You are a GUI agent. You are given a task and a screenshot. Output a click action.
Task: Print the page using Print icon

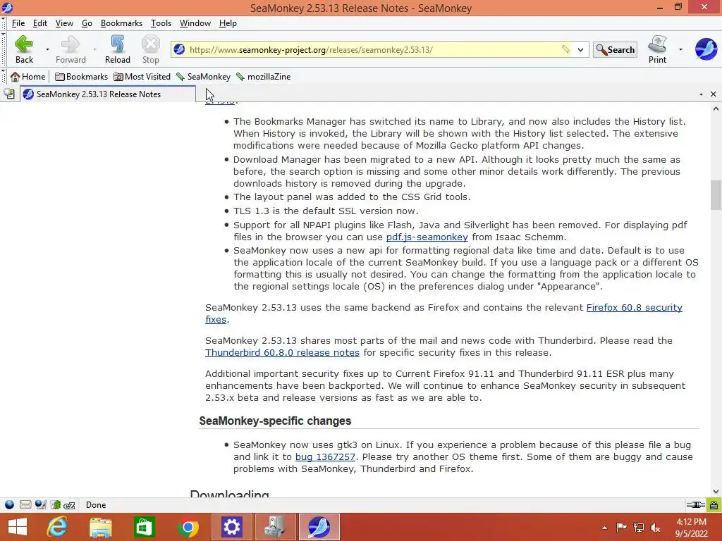tap(658, 49)
